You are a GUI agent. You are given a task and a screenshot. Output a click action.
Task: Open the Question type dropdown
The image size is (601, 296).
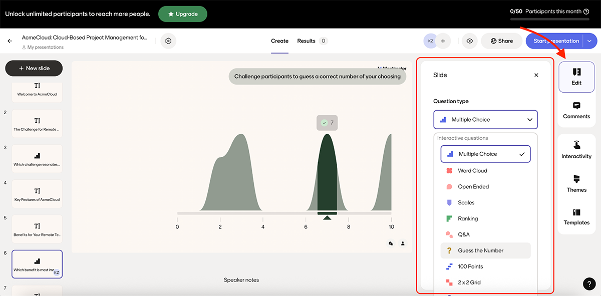485,119
